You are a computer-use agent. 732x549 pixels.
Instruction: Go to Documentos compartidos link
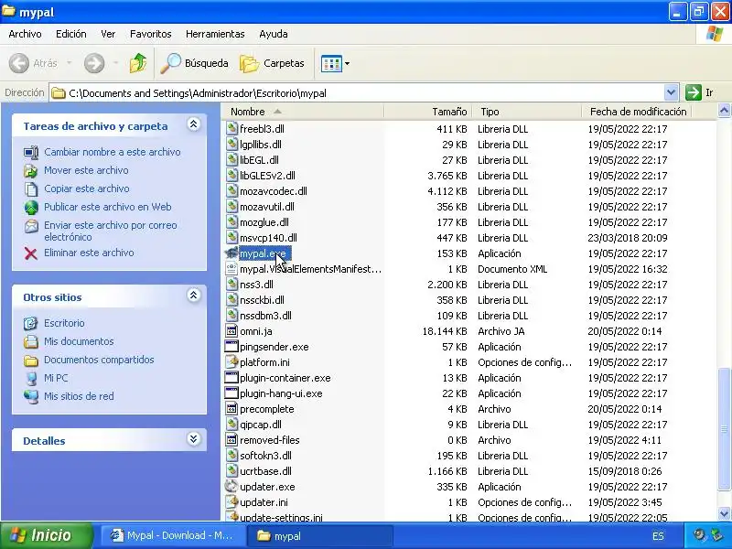[x=99, y=360]
